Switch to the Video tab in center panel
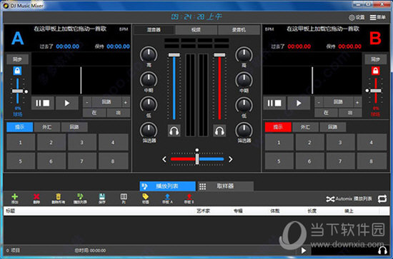The image size is (393, 259). click(x=196, y=30)
